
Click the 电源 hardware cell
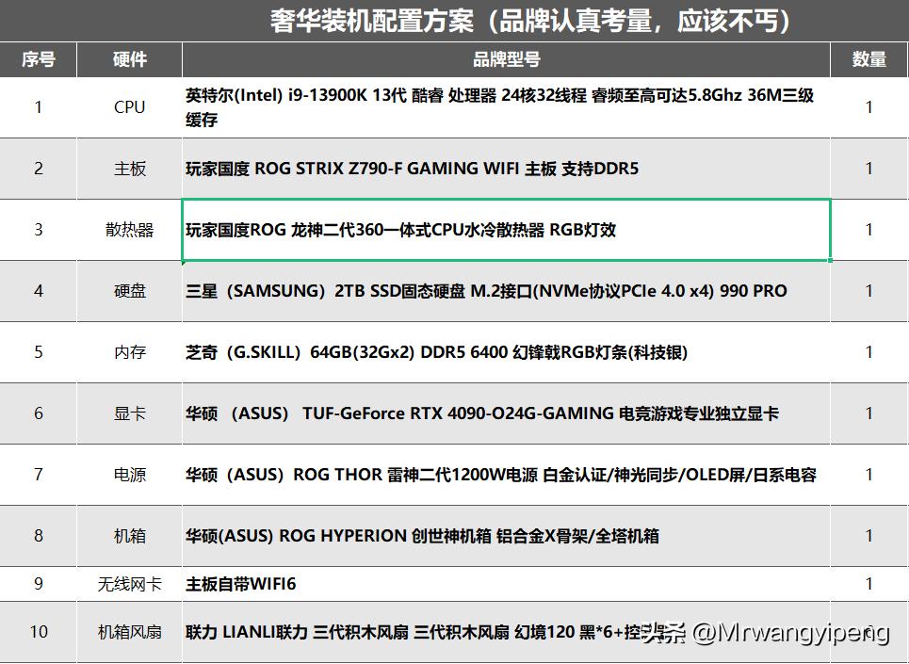click(x=129, y=475)
